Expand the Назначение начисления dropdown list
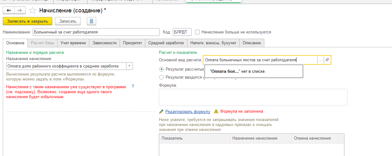This screenshot has height=156, width=392. tap(130, 66)
